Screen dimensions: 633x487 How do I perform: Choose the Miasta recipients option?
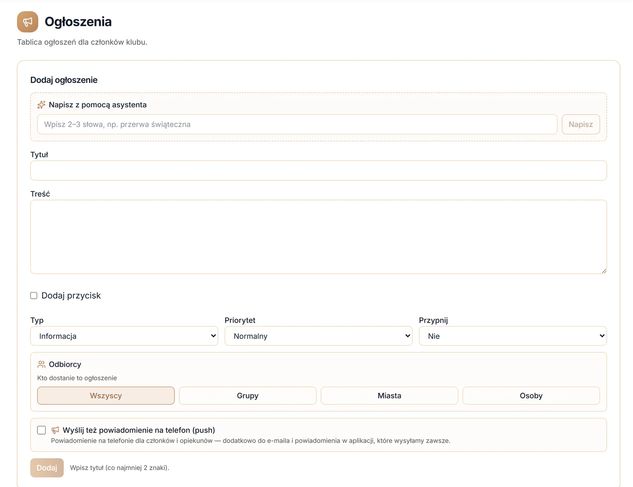389,396
